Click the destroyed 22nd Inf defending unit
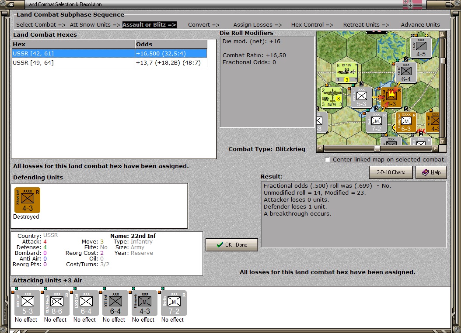 click(x=27, y=200)
